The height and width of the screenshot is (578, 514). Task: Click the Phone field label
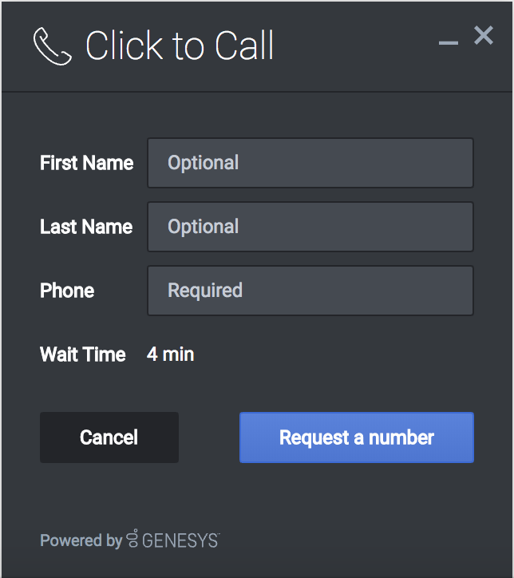(x=67, y=291)
